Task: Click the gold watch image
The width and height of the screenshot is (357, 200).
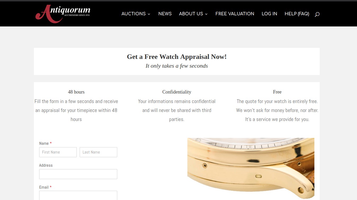Action: pos(251,168)
